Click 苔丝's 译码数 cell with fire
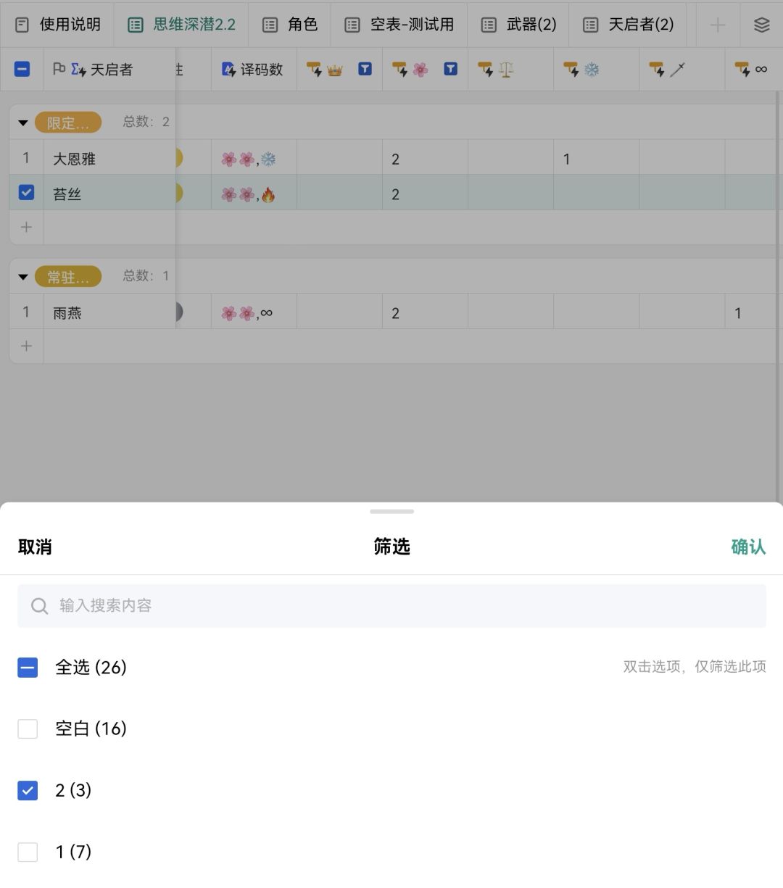 point(254,193)
